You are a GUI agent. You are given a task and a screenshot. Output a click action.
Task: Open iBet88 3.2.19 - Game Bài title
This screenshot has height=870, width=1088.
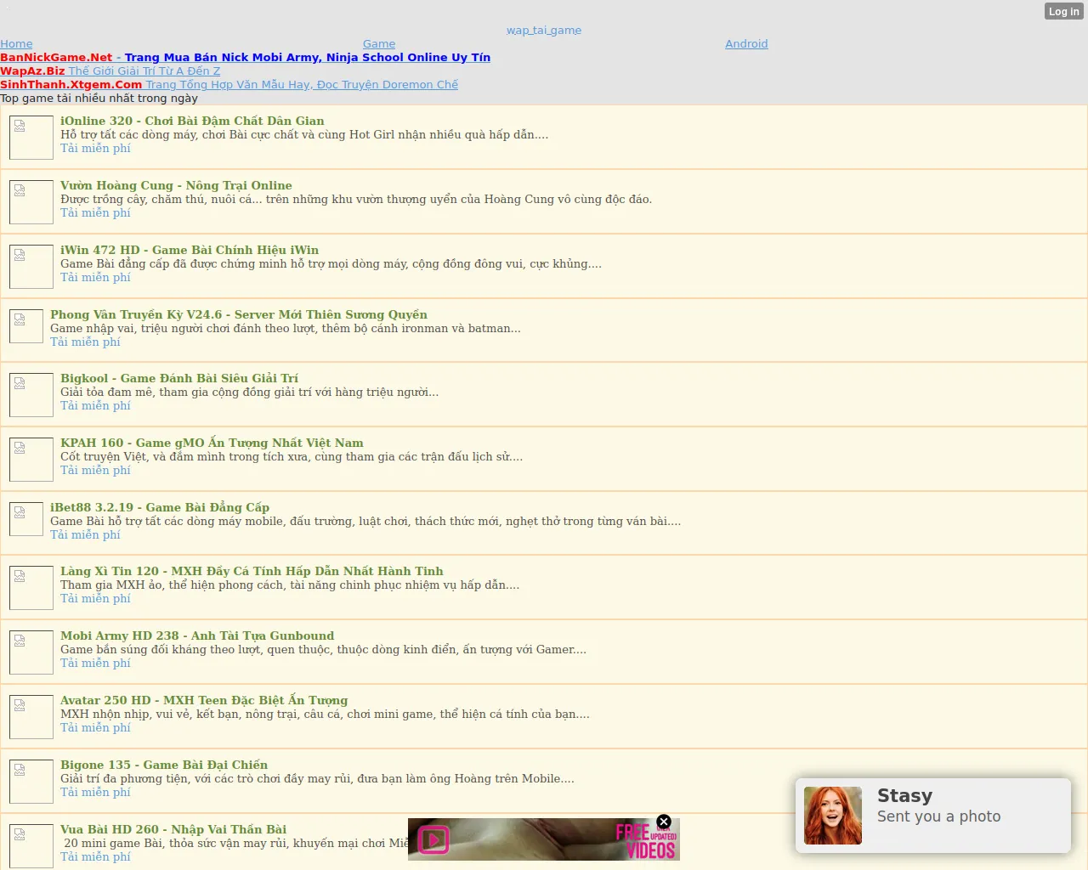[160, 507]
